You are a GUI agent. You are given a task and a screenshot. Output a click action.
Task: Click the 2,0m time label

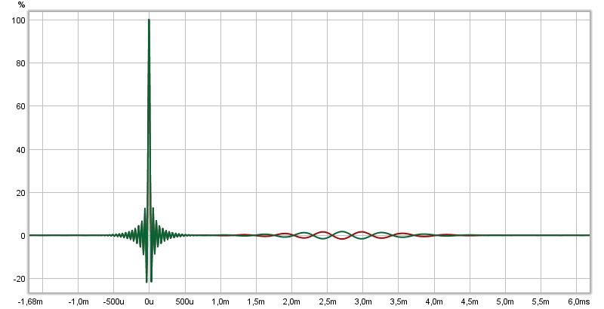click(x=291, y=302)
